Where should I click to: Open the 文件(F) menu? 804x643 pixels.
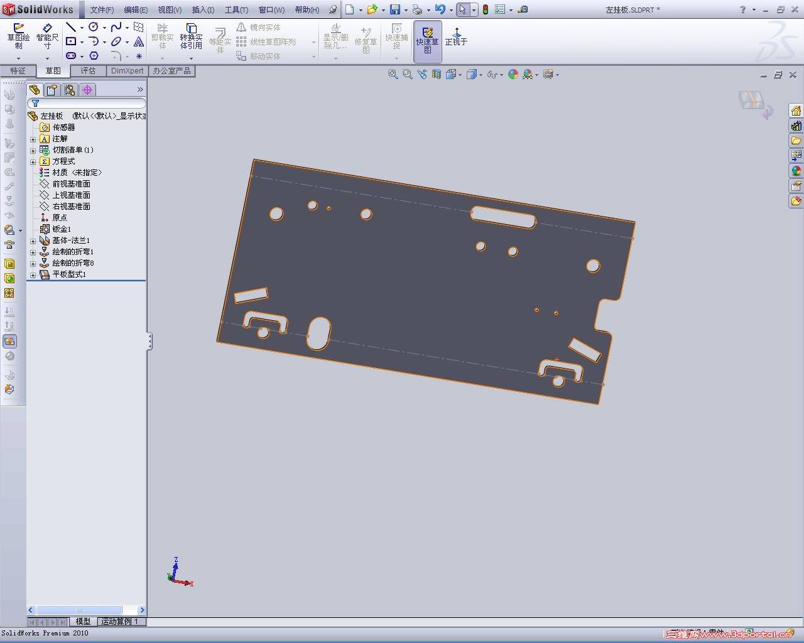(x=102, y=9)
